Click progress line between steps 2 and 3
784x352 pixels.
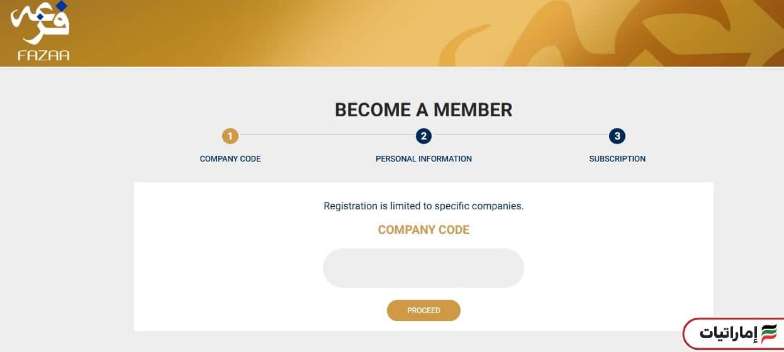coord(520,135)
